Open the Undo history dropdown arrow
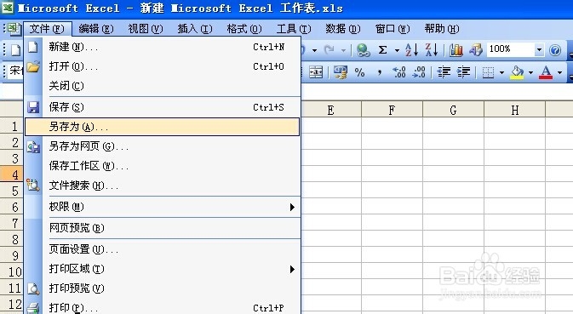The width and height of the screenshot is (573, 314). 314,50
